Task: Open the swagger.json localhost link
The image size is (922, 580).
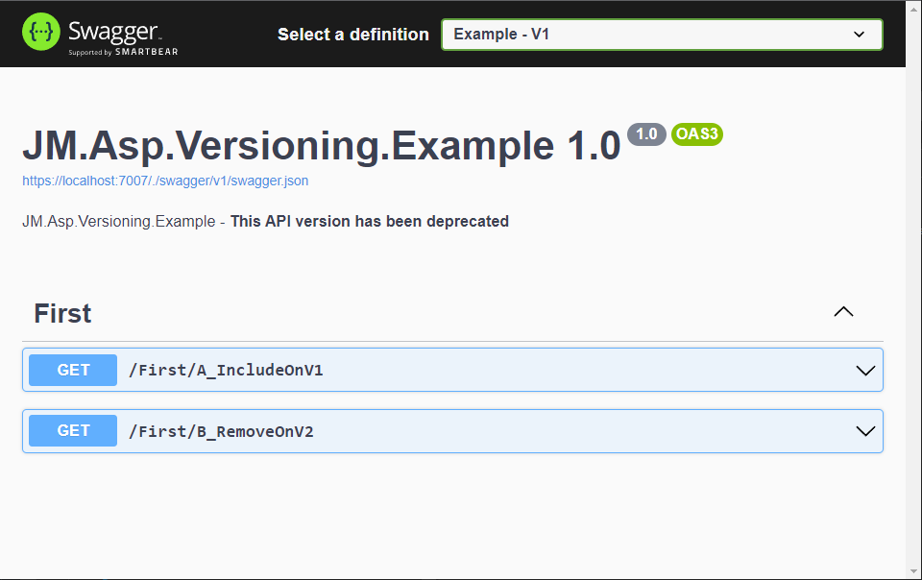Action: tap(165, 181)
